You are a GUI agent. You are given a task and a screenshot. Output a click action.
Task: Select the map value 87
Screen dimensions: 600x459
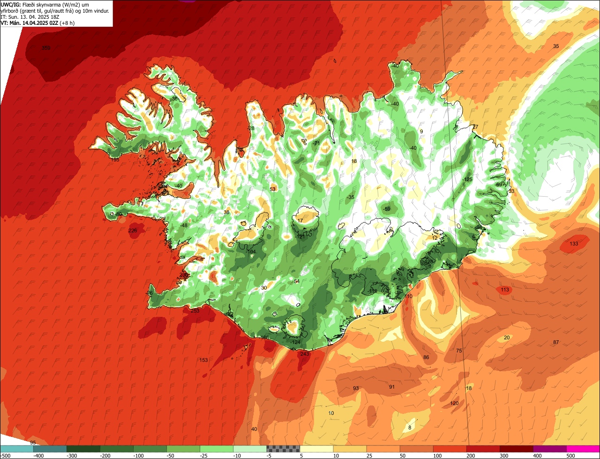[556, 342]
